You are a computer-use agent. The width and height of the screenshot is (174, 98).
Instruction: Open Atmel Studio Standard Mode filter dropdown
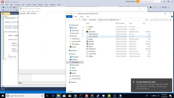[x=138, y=1]
